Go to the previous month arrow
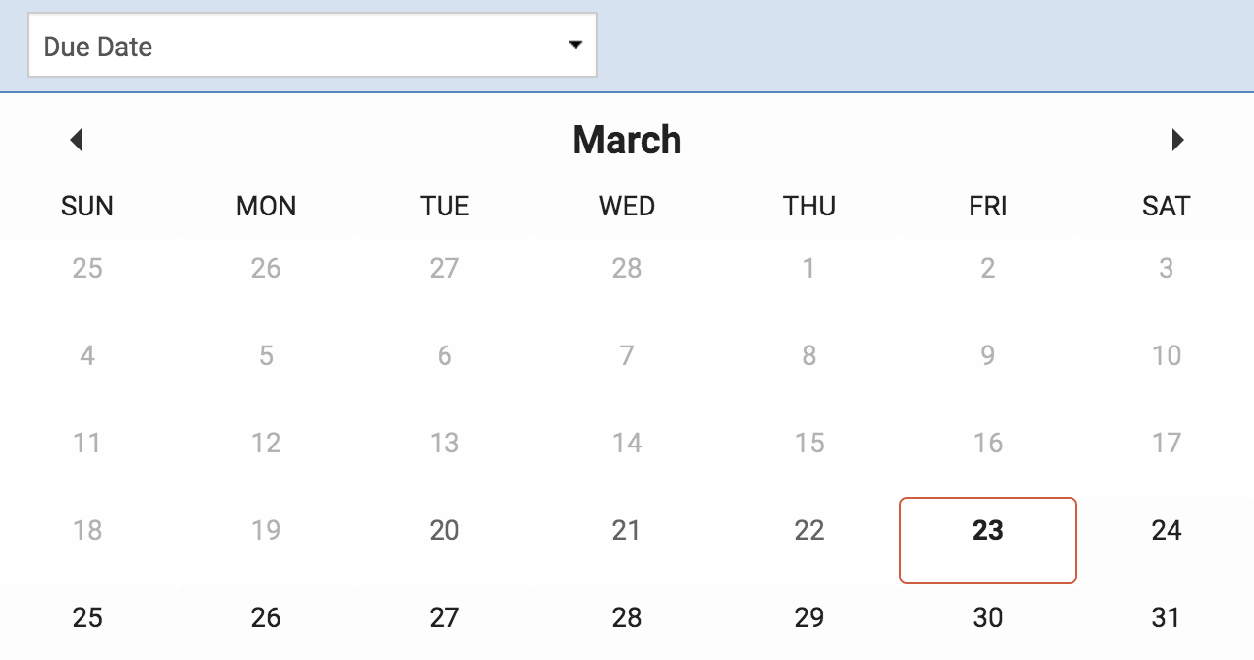This screenshot has width=1254, height=660. tap(77, 141)
